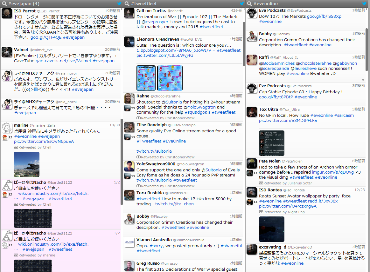The height and width of the screenshot is (272, 370).
Task: Open ISD Parrot's profile avatar
Action: [x=7, y=13]
